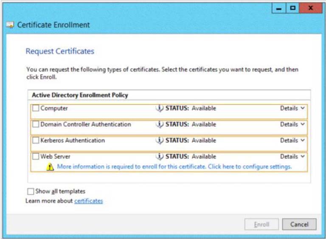The image size is (326, 239).
Task: Click the Web Server status info icon
Action: coord(160,156)
